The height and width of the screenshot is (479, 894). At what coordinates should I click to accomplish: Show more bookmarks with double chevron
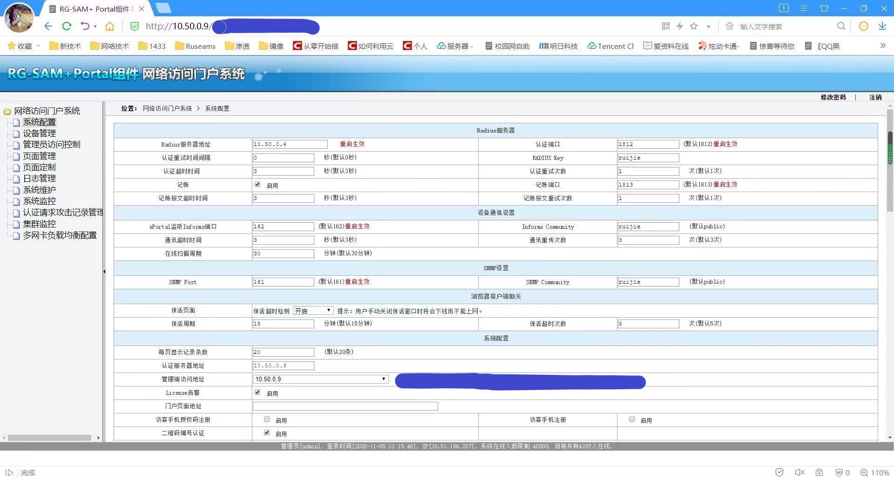pyautogui.click(x=883, y=46)
